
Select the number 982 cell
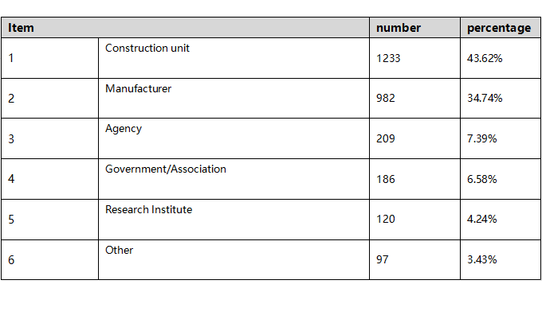(x=414, y=99)
